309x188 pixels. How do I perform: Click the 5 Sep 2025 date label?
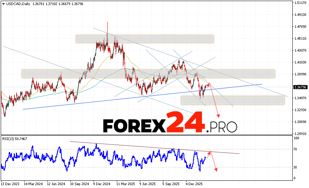(171, 184)
